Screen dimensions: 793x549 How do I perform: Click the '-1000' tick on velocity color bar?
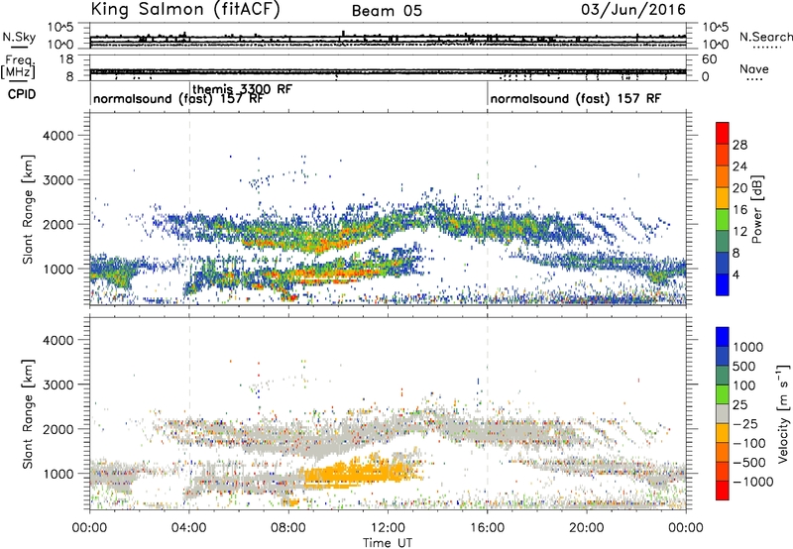point(752,482)
